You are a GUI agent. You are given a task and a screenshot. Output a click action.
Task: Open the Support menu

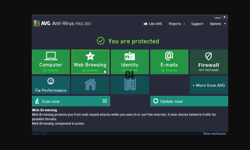(x=197, y=24)
